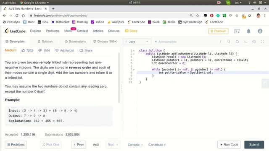The height and width of the screenshot is (151, 269).
Task: Click the Problems list button at bottom
Action: pos(16,145)
